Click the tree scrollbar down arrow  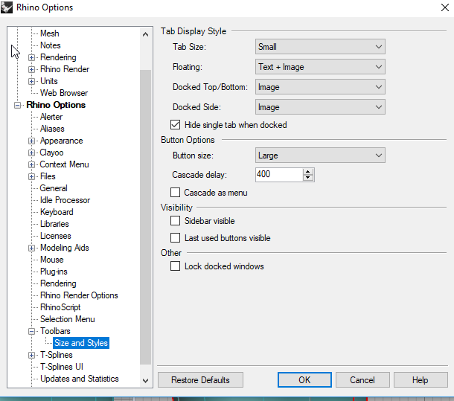click(145, 379)
